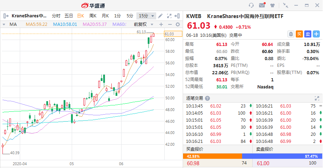
Task: Click the 61.13 chart high marker
Action: (x=141, y=32)
